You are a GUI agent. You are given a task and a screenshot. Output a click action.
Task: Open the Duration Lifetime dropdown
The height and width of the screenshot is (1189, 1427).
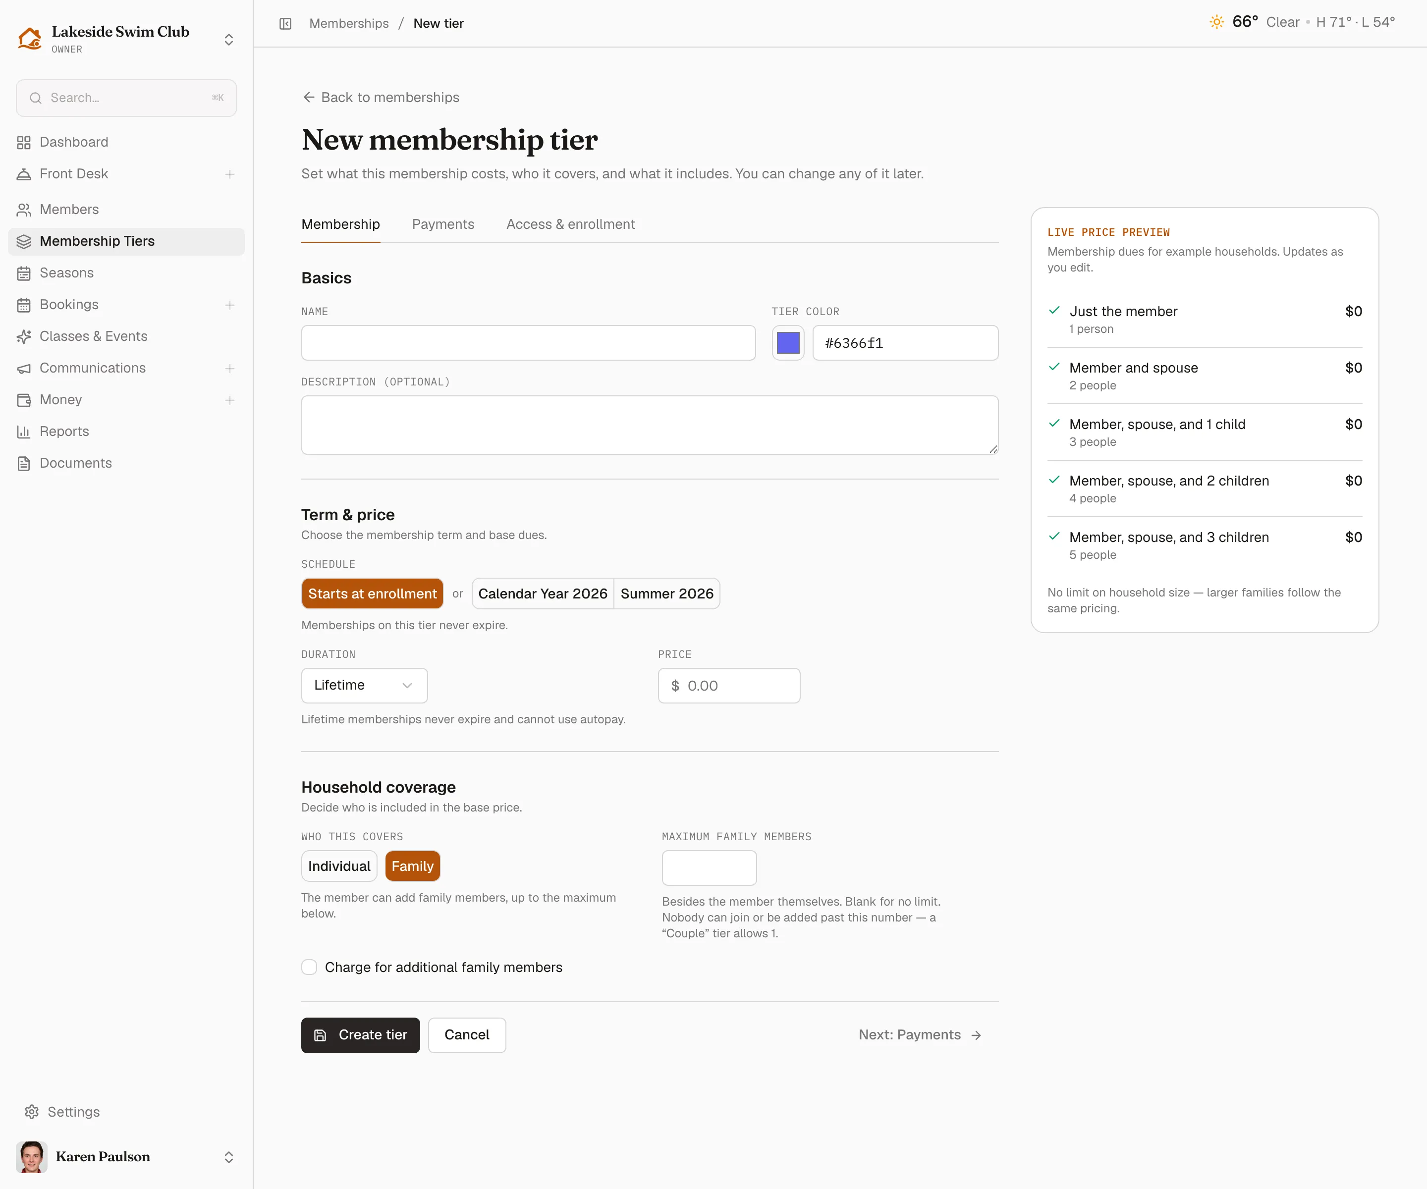point(364,686)
